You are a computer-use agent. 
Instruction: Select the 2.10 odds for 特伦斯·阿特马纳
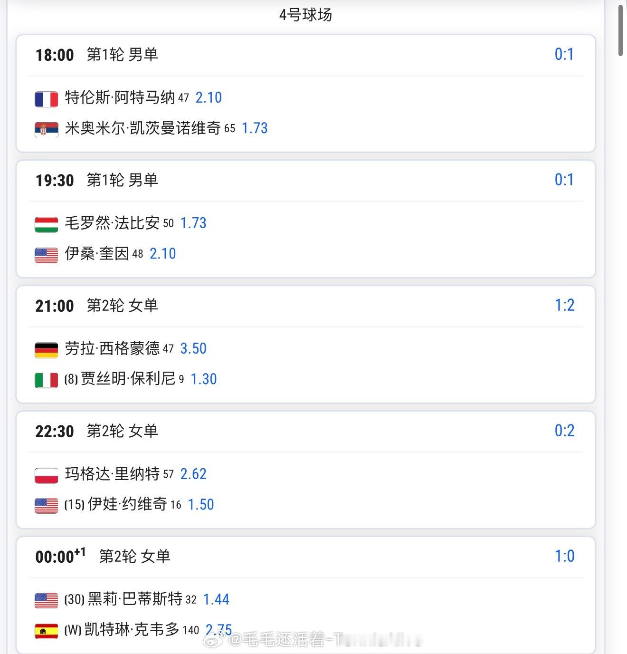[209, 98]
